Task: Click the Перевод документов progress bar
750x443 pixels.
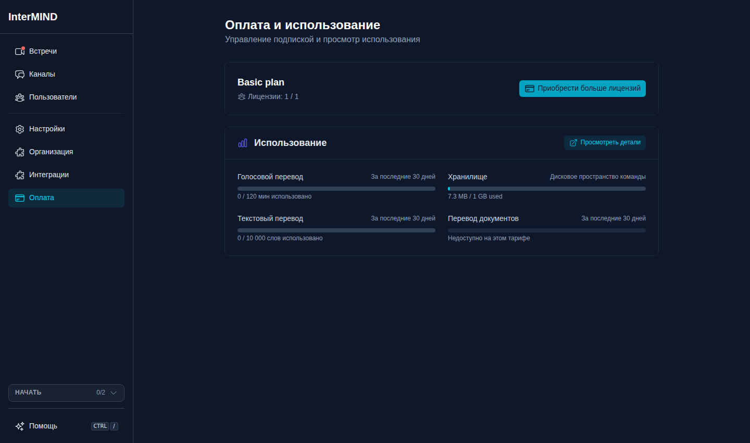Action: coord(547,230)
